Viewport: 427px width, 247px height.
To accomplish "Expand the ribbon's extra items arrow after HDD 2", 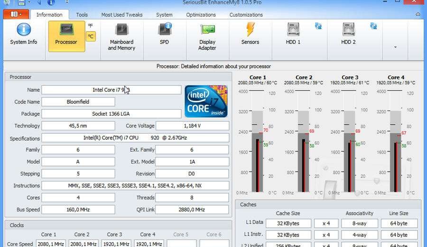I will [x=395, y=47].
